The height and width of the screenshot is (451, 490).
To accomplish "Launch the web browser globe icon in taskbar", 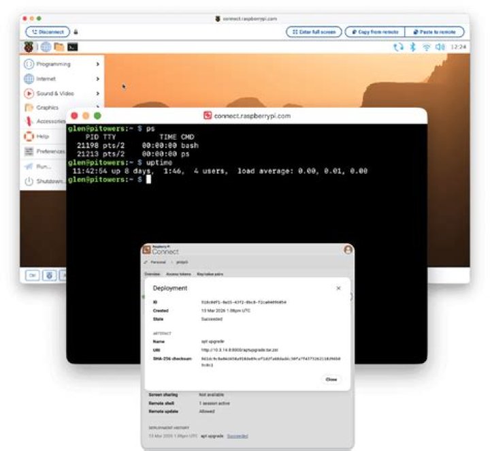I will pos(46,47).
